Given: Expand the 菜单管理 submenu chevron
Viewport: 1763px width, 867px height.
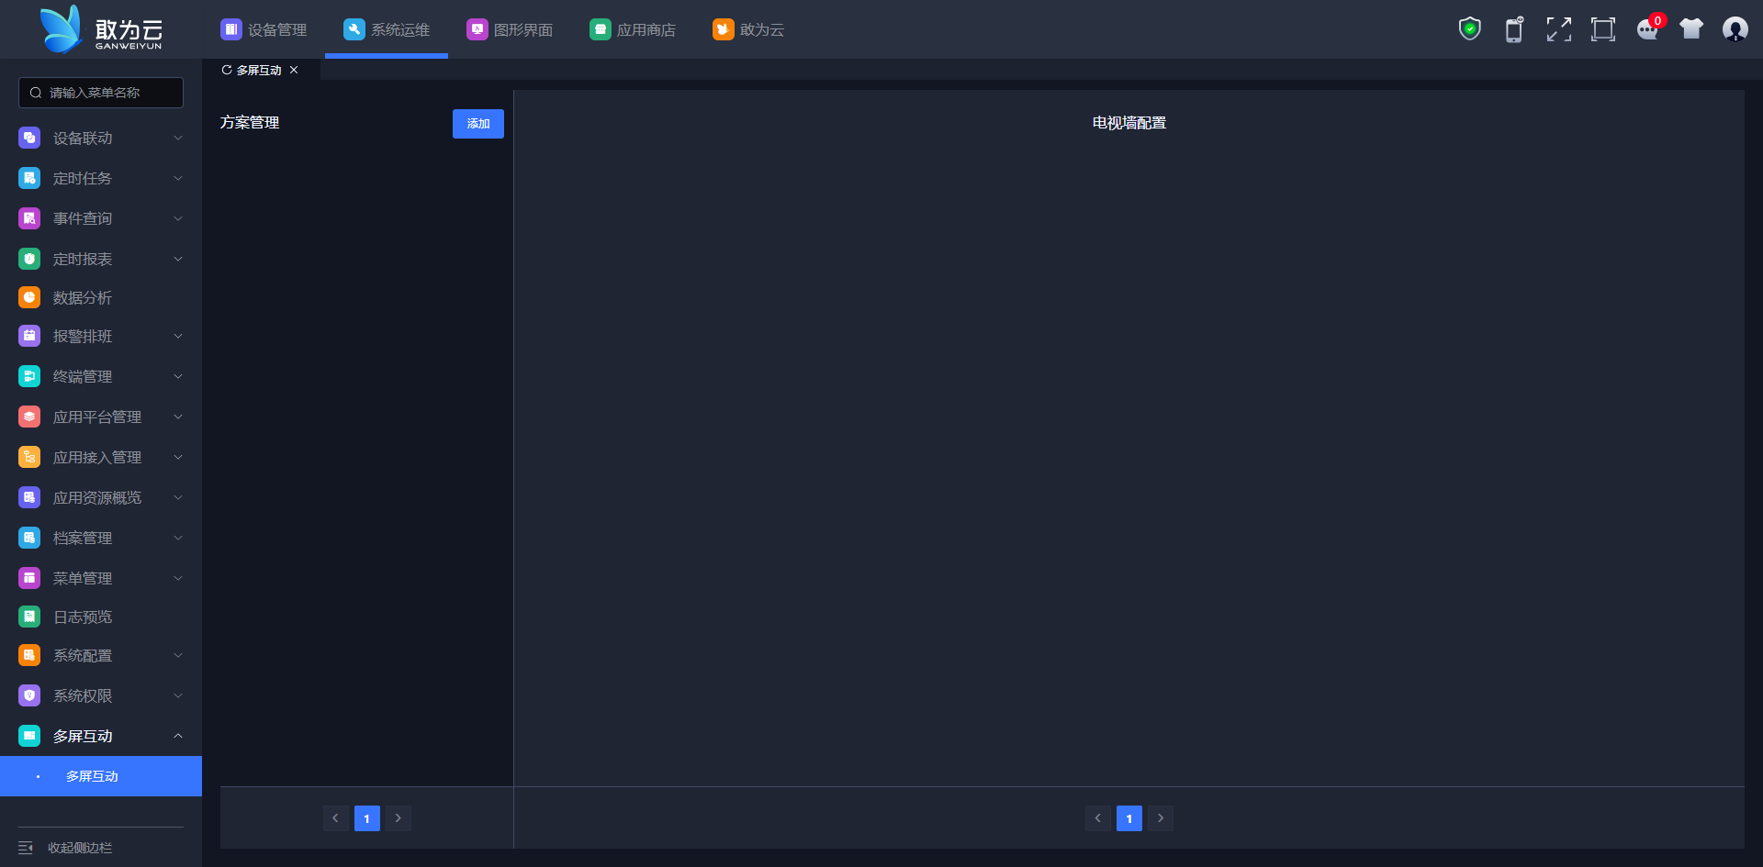Looking at the screenshot, I should [x=178, y=578].
